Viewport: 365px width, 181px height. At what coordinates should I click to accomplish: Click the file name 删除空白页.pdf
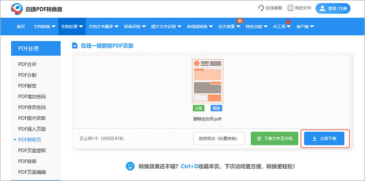pyautogui.click(x=207, y=119)
